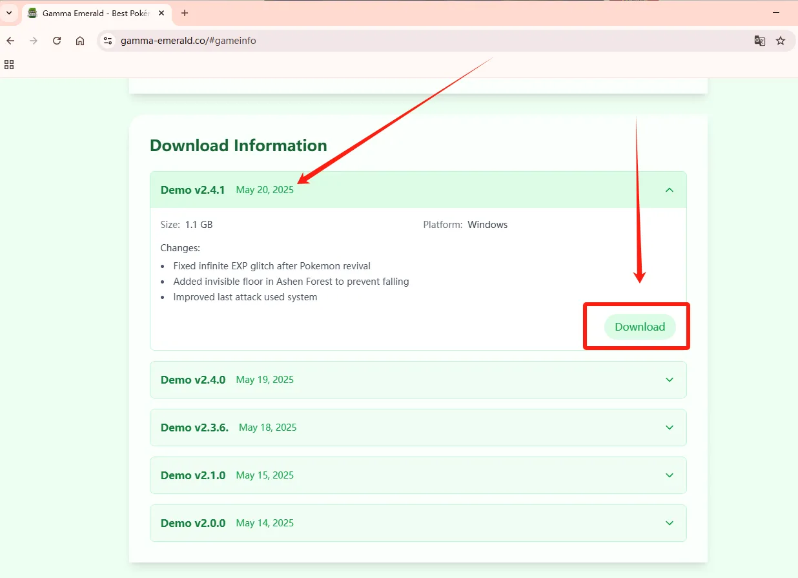Select the Gamma Emerald browser tab
This screenshot has width=798, height=578.
[x=96, y=13]
